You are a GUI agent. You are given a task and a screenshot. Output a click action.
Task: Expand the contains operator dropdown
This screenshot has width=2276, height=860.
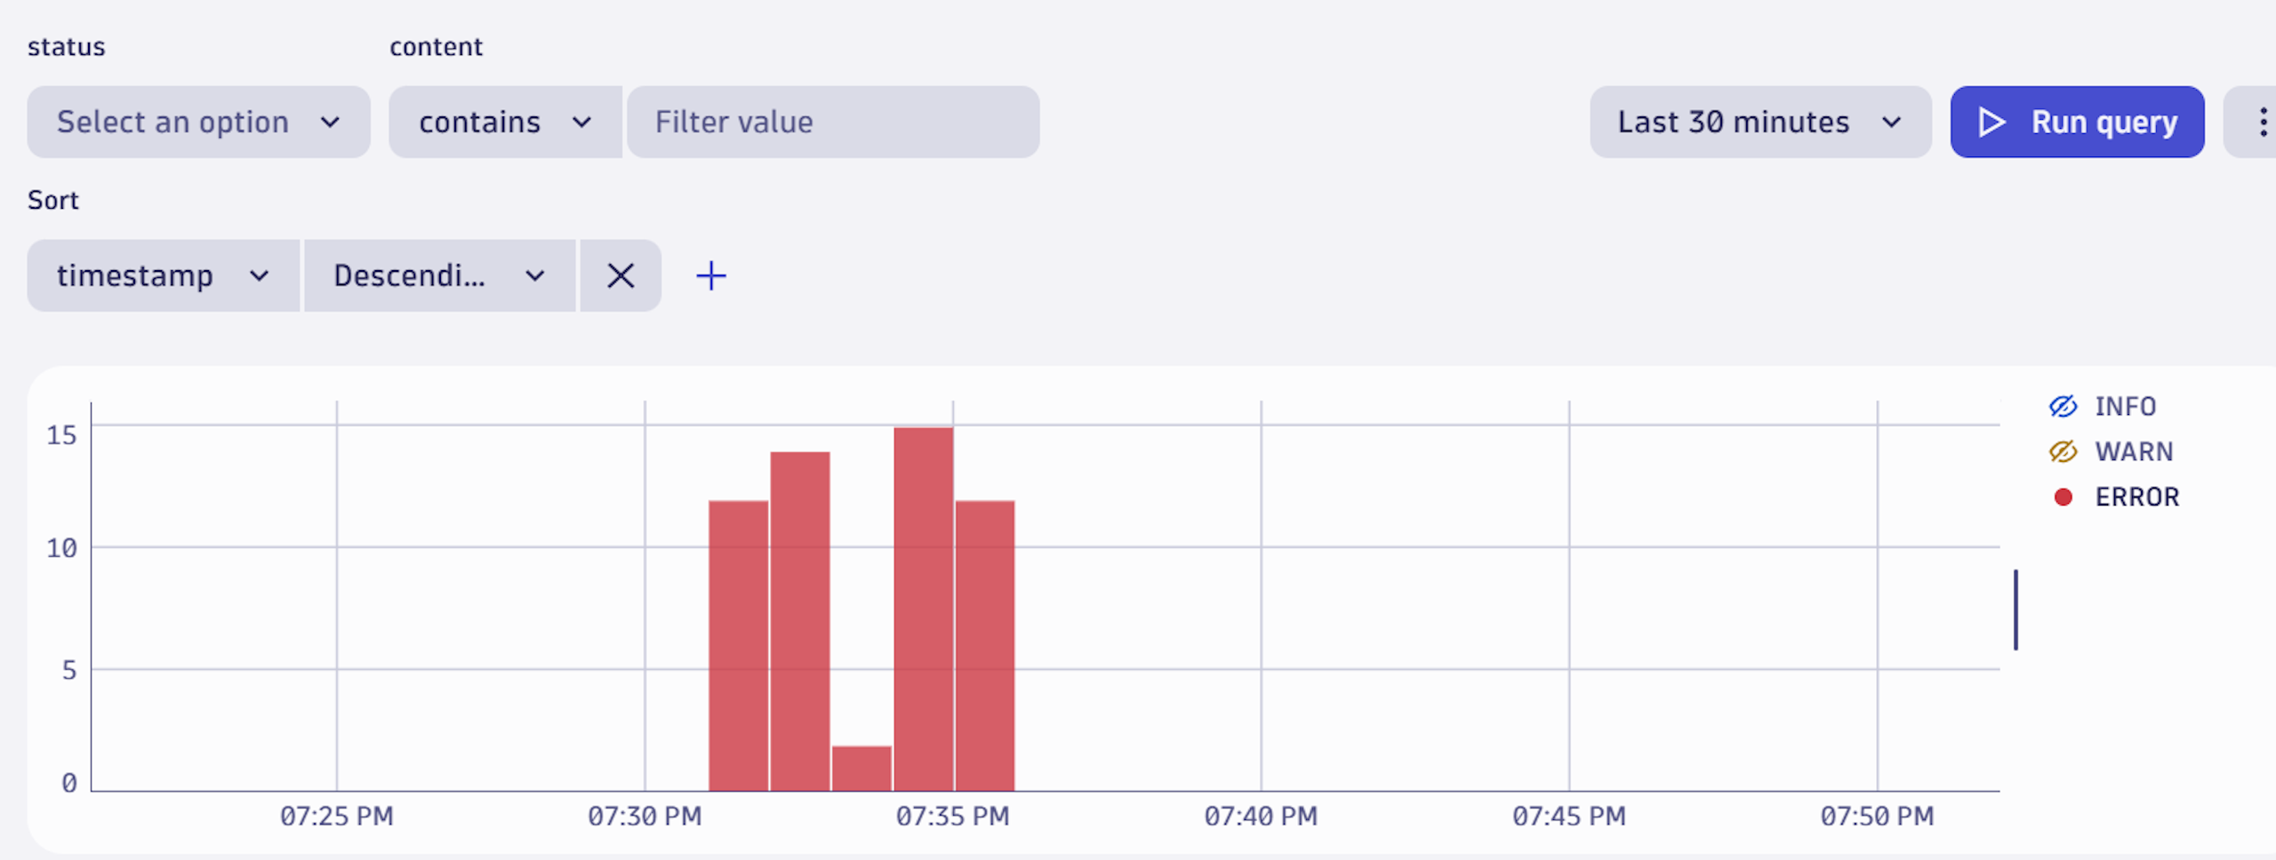[x=504, y=122]
